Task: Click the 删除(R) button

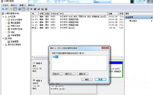Action: pos(83,74)
